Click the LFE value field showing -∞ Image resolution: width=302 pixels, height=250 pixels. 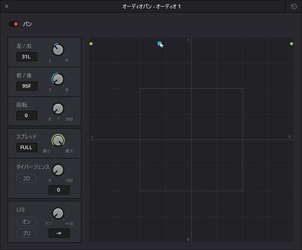[x=59, y=233]
